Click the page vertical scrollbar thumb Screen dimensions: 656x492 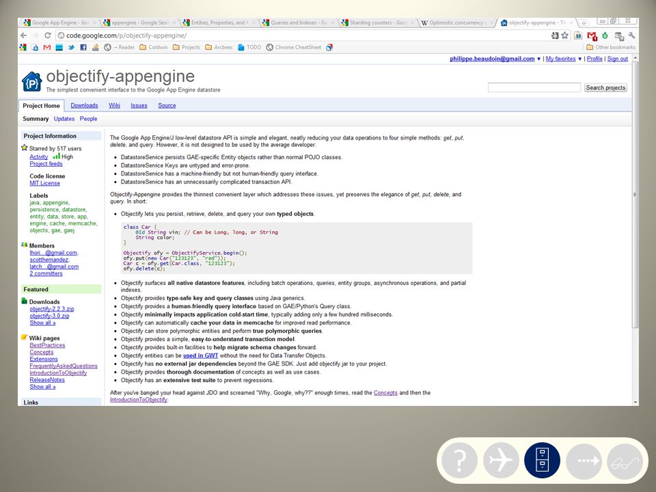[x=635, y=195]
